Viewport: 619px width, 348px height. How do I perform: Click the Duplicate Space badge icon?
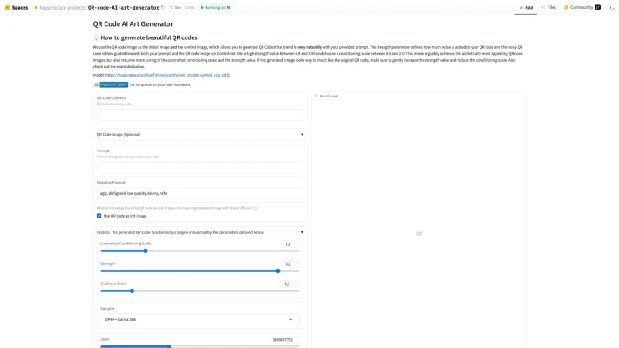[x=96, y=84]
